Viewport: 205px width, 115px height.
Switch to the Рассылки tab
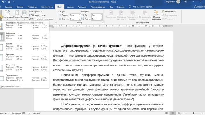tap(82, 7)
